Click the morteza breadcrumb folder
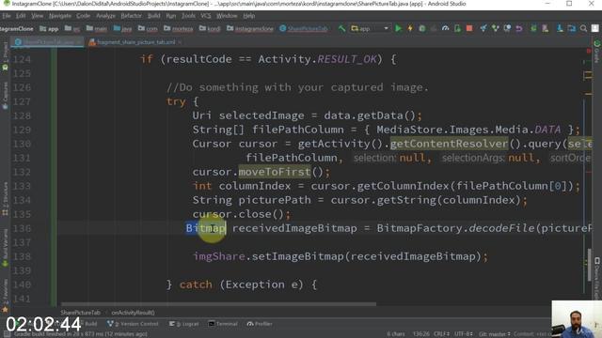 tap(179, 29)
